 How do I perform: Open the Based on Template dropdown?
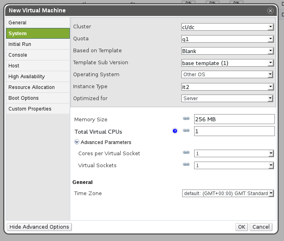pos(227,51)
